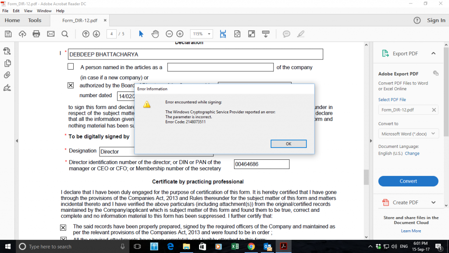Screen dimensions: 449x253
Task: Open the Edit menu
Action: coord(16,11)
